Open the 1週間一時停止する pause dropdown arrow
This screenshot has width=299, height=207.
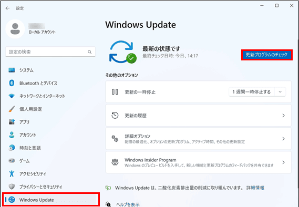[x=280, y=92]
